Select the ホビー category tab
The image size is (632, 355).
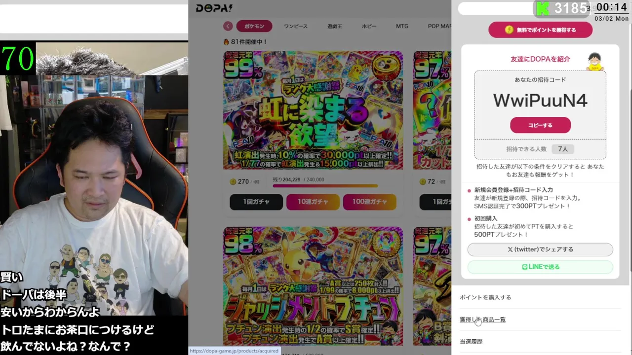(369, 26)
